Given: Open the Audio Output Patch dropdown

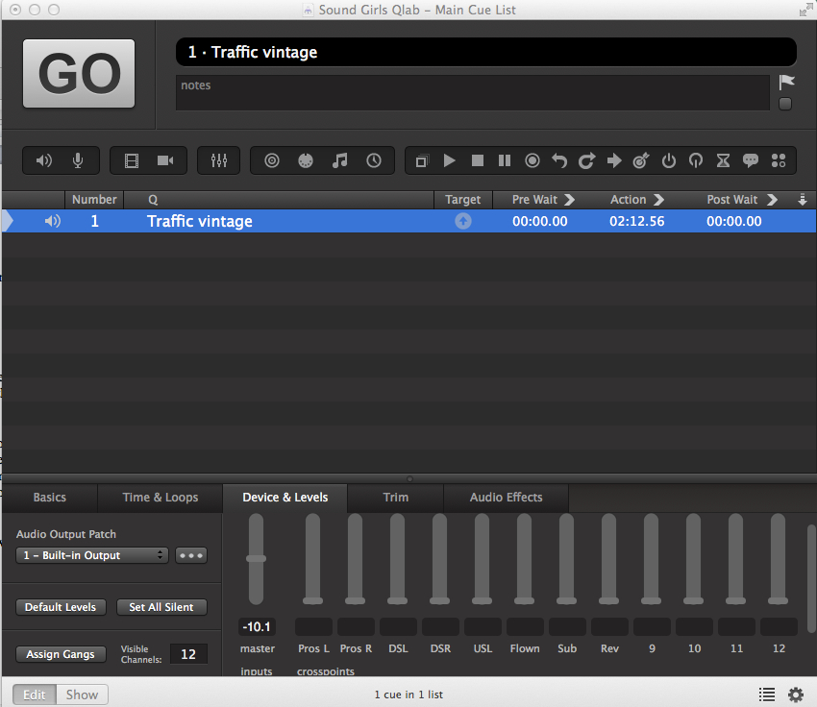Looking at the screenshot, I should (x=92, y=555).
